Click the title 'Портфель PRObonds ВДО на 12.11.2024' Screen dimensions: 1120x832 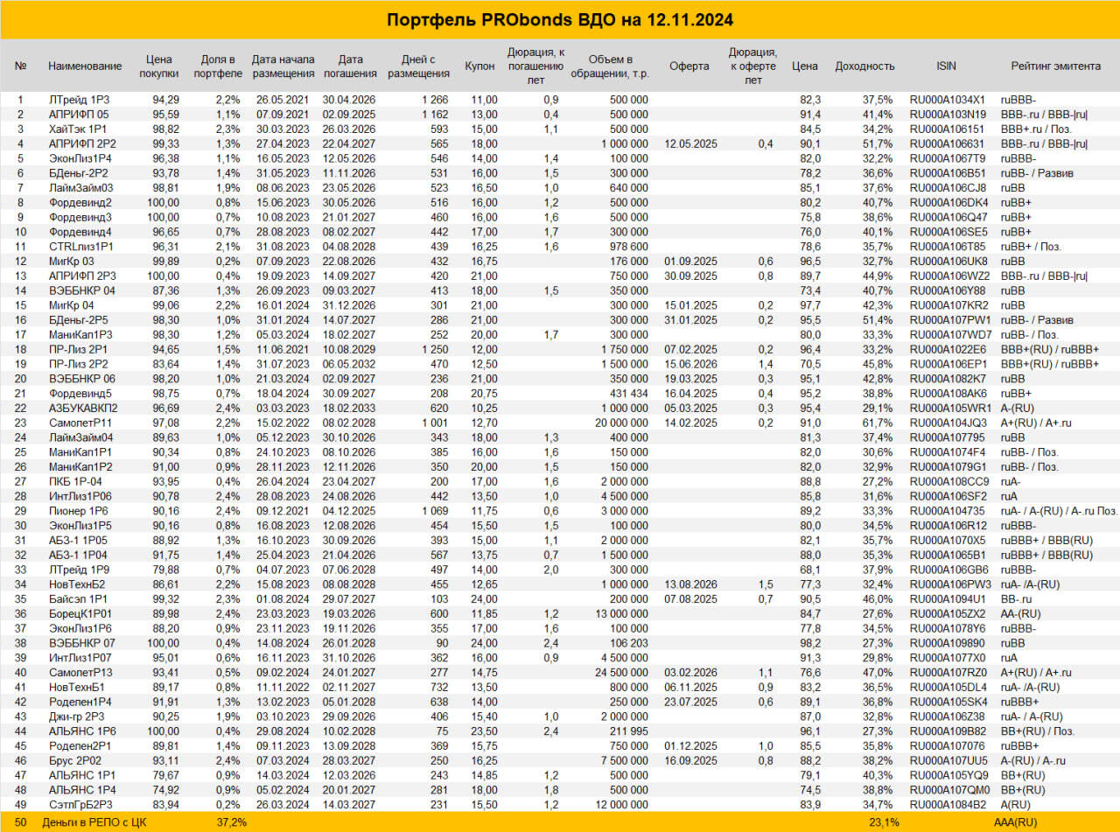coord(560,19)
